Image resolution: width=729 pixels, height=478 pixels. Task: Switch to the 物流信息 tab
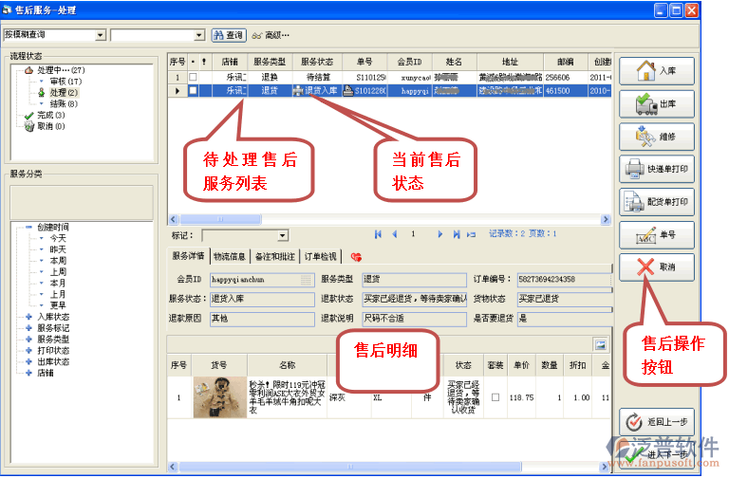point(231,256)
